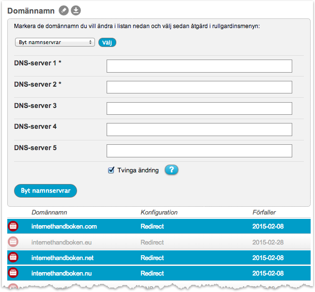This screenshot has height=292, width=315.
Task: Select the DNS-server 3 text box
Action: (x=199, y=108)
